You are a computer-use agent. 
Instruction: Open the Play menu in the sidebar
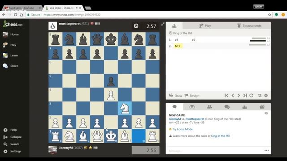[x=9, y=45]
